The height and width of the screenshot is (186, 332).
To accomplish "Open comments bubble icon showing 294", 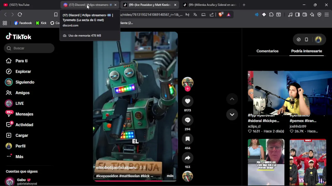I will click(x=188, y=120).
